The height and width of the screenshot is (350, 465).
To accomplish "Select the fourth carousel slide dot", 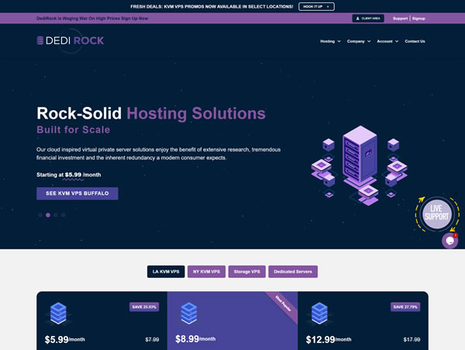I will pyautogui.click(x=64, y=214).
